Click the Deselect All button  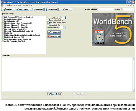point(54,36)
